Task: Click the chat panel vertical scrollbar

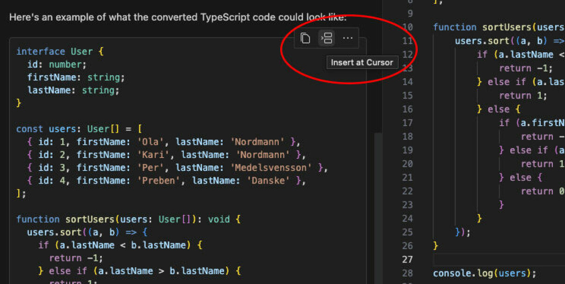Action: pyautogui.click(x=377, y=208)
